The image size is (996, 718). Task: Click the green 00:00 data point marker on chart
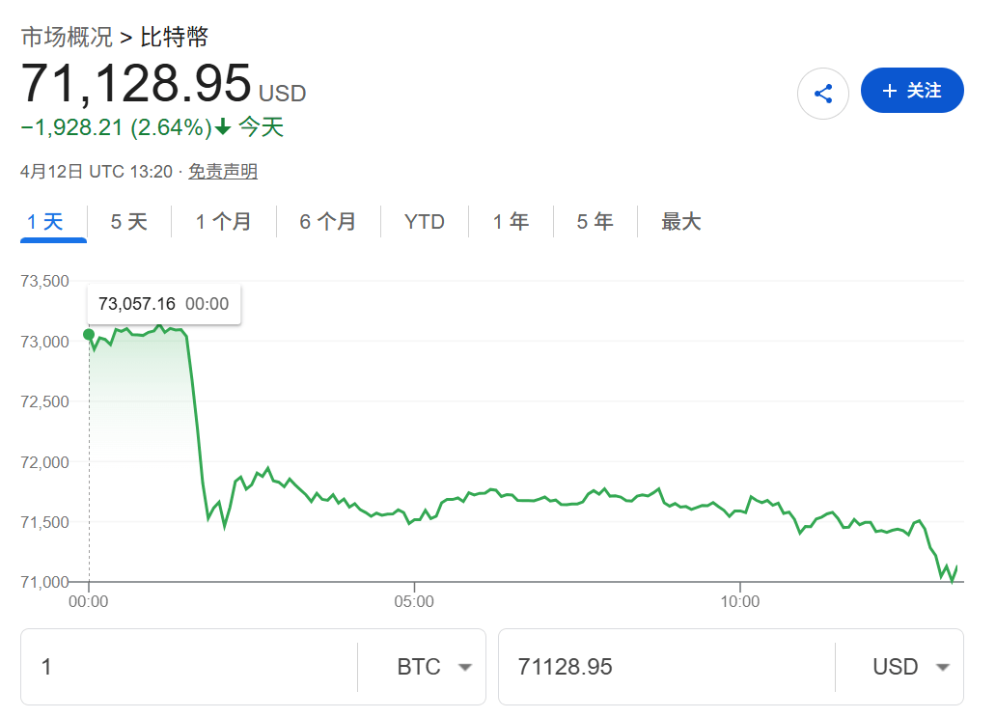(x=89, y=336)
